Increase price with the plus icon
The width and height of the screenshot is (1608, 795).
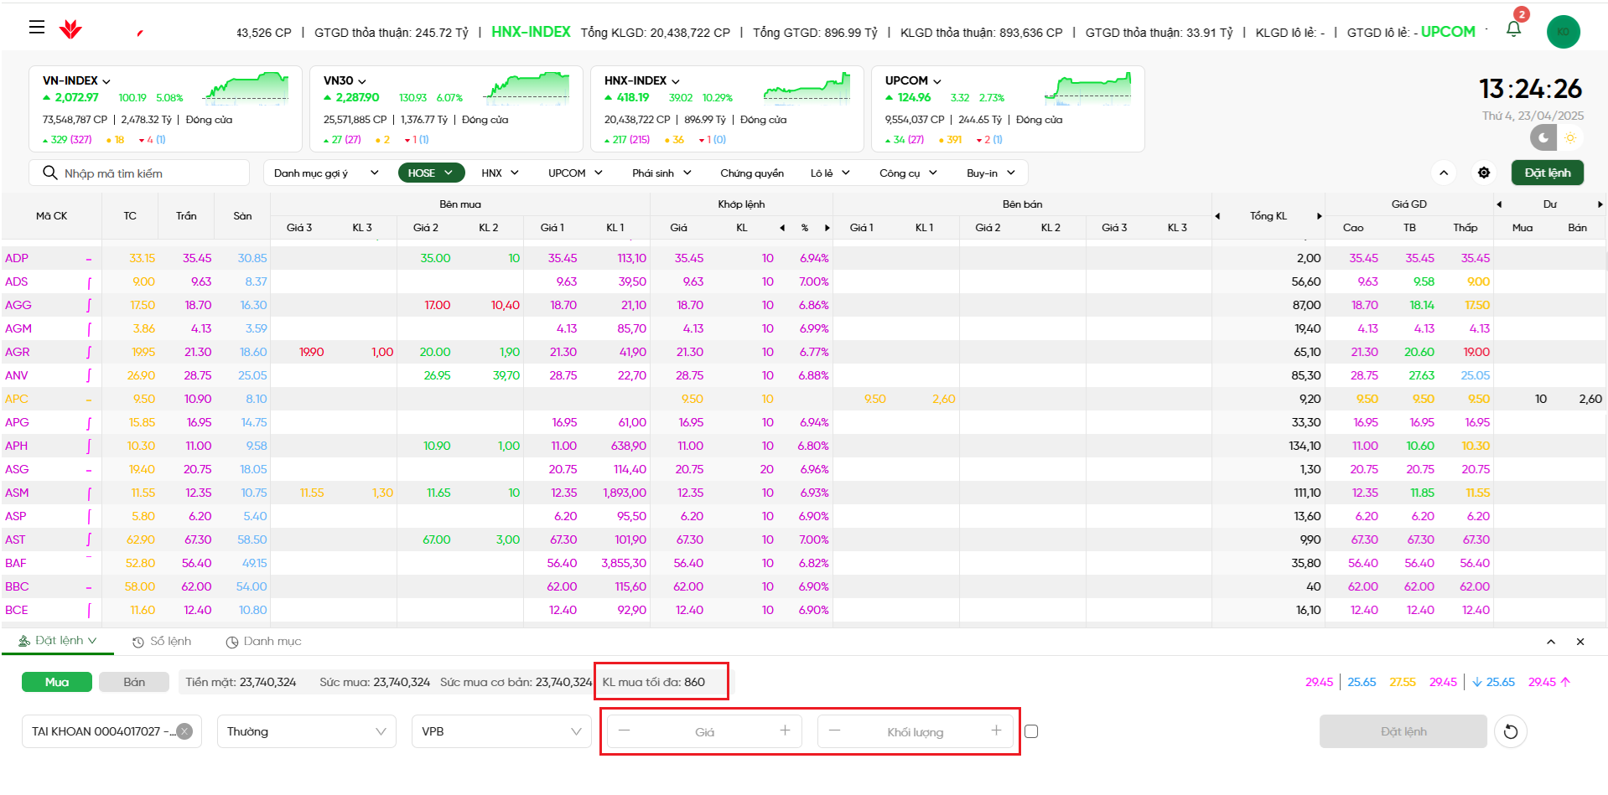pos(785,730)
